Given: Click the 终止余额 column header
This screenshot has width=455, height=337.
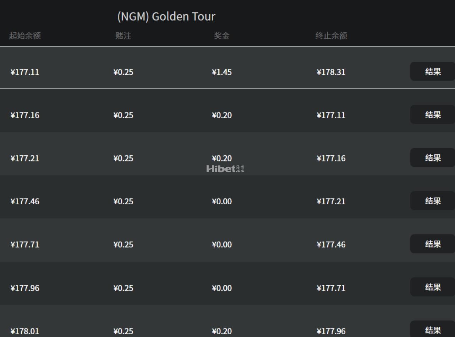Looking at the screenshot, I should pyautogui.click(x=331, y=36).
